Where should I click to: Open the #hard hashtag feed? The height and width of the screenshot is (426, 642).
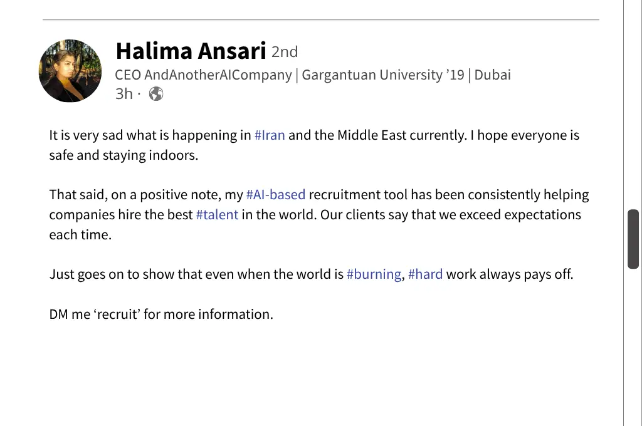coord(426,274)
